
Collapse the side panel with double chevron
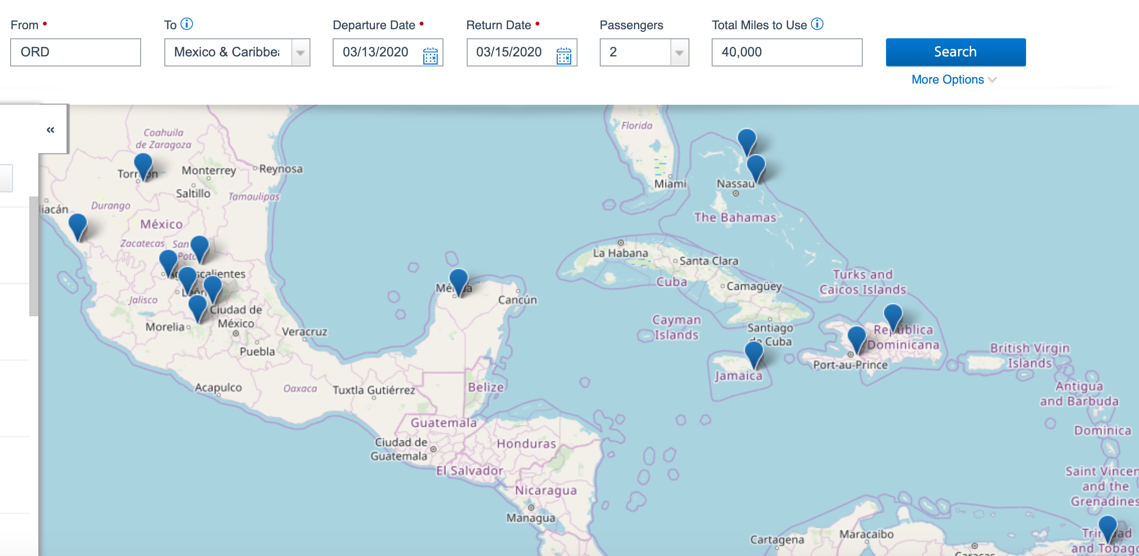pyautogui.click(x=50, y=130)
